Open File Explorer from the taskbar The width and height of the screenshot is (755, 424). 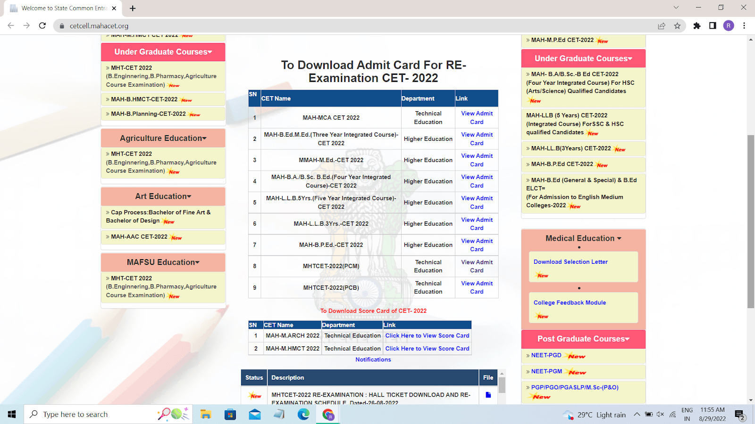206,414
